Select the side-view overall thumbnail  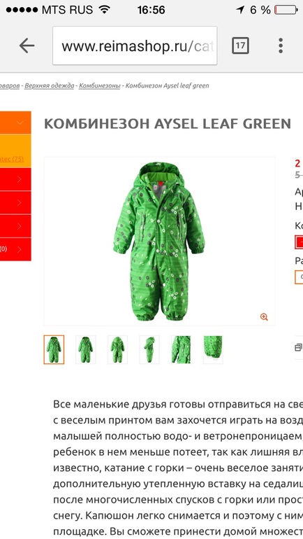149,349
